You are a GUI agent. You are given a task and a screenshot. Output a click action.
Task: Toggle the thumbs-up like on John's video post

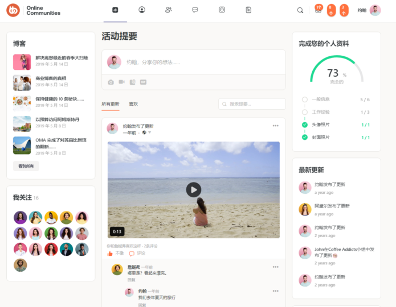(110, 254)
